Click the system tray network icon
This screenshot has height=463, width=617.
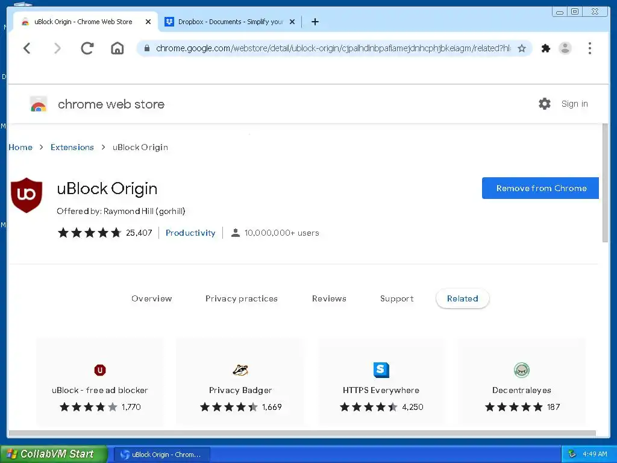tap(572, 454)
